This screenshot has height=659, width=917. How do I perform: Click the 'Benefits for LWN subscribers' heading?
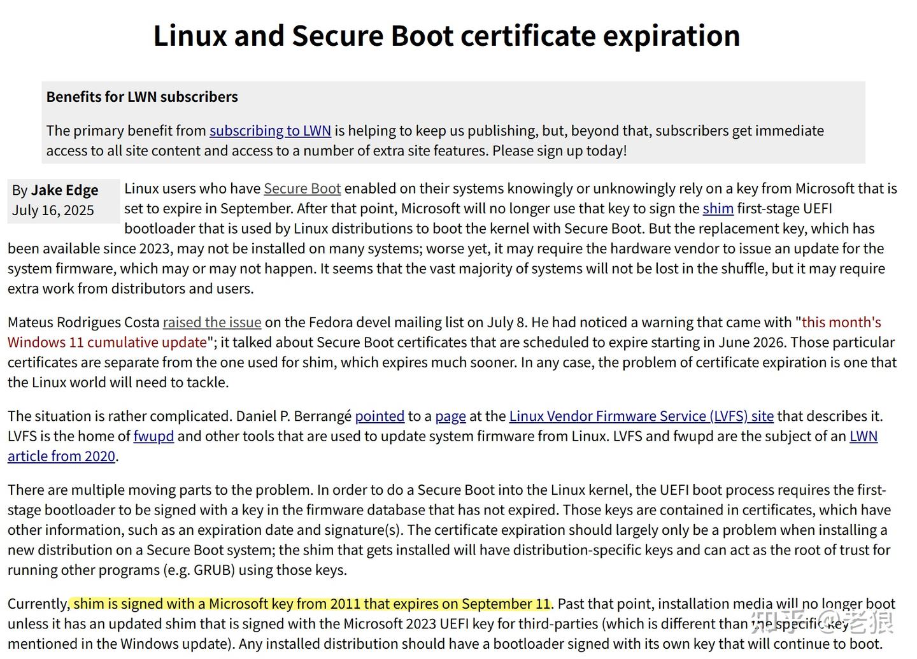(142, 97)
